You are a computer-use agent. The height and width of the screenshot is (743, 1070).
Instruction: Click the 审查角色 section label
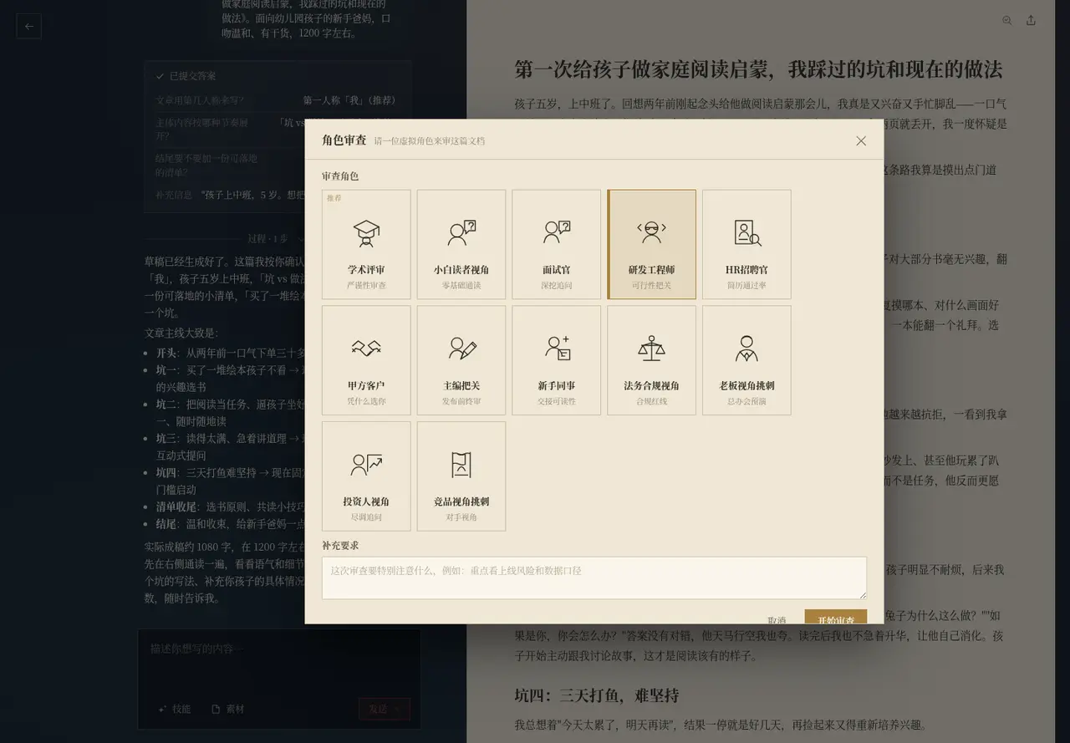click(x=340, y=176)
